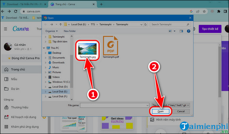Select Taimienphi folder in tree
This screenshot has height=134, width=229.
[x=59, y=37]
